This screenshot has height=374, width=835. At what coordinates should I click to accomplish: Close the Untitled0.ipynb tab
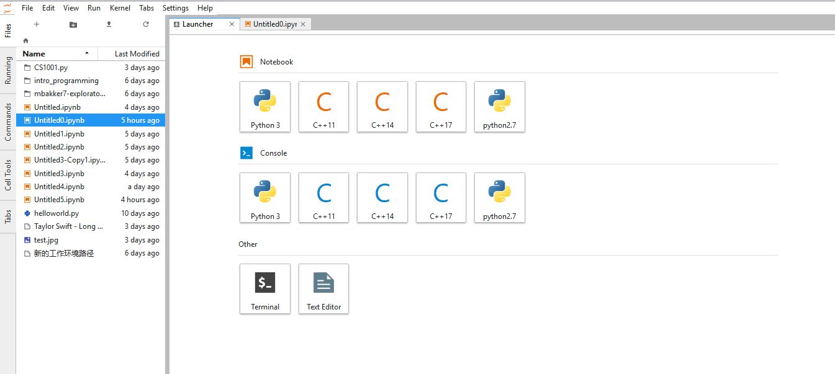point(303,24)
